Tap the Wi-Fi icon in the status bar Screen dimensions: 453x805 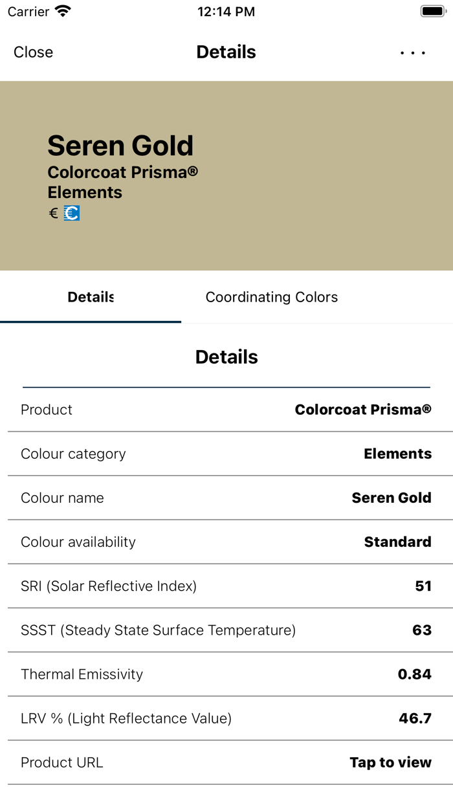click(x=61, y=10)
